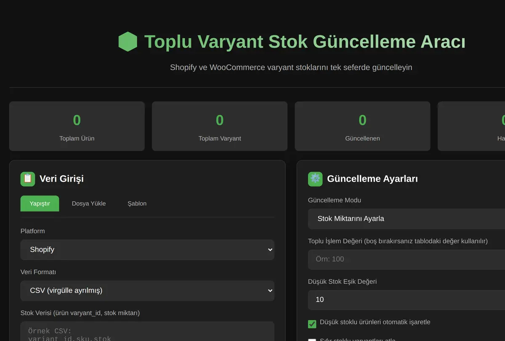505x341 pixels.
Task: Click the Stok Verisi label text
Action: [80, 313]
